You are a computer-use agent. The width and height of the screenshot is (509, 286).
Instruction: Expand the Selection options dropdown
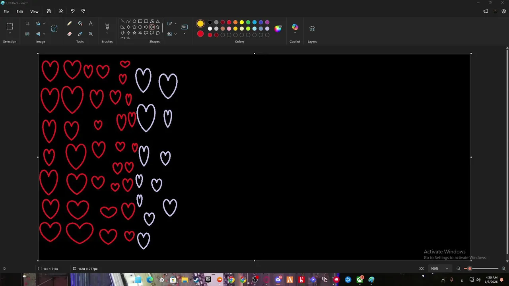click(10, 34)
